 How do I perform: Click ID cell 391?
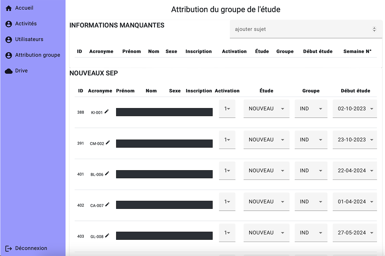[x=81, y=143]
